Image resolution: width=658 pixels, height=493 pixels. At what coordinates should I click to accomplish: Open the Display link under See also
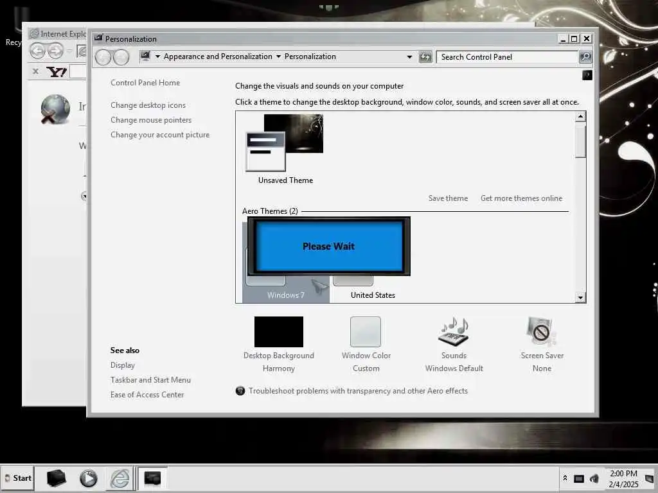[123, 365]
